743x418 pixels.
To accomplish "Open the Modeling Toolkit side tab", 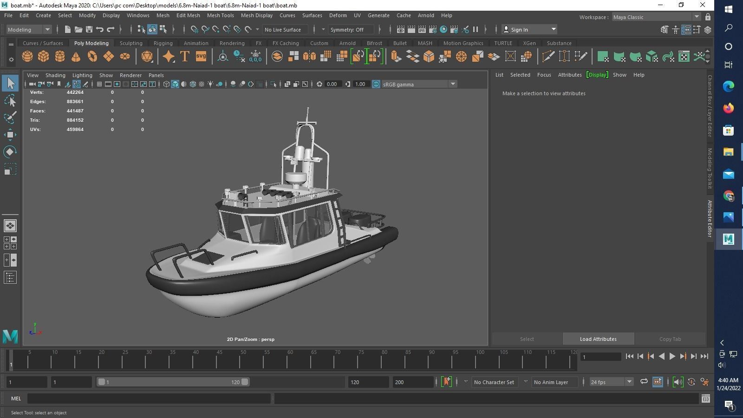I will pyautogui.click(x=710, y=168).
